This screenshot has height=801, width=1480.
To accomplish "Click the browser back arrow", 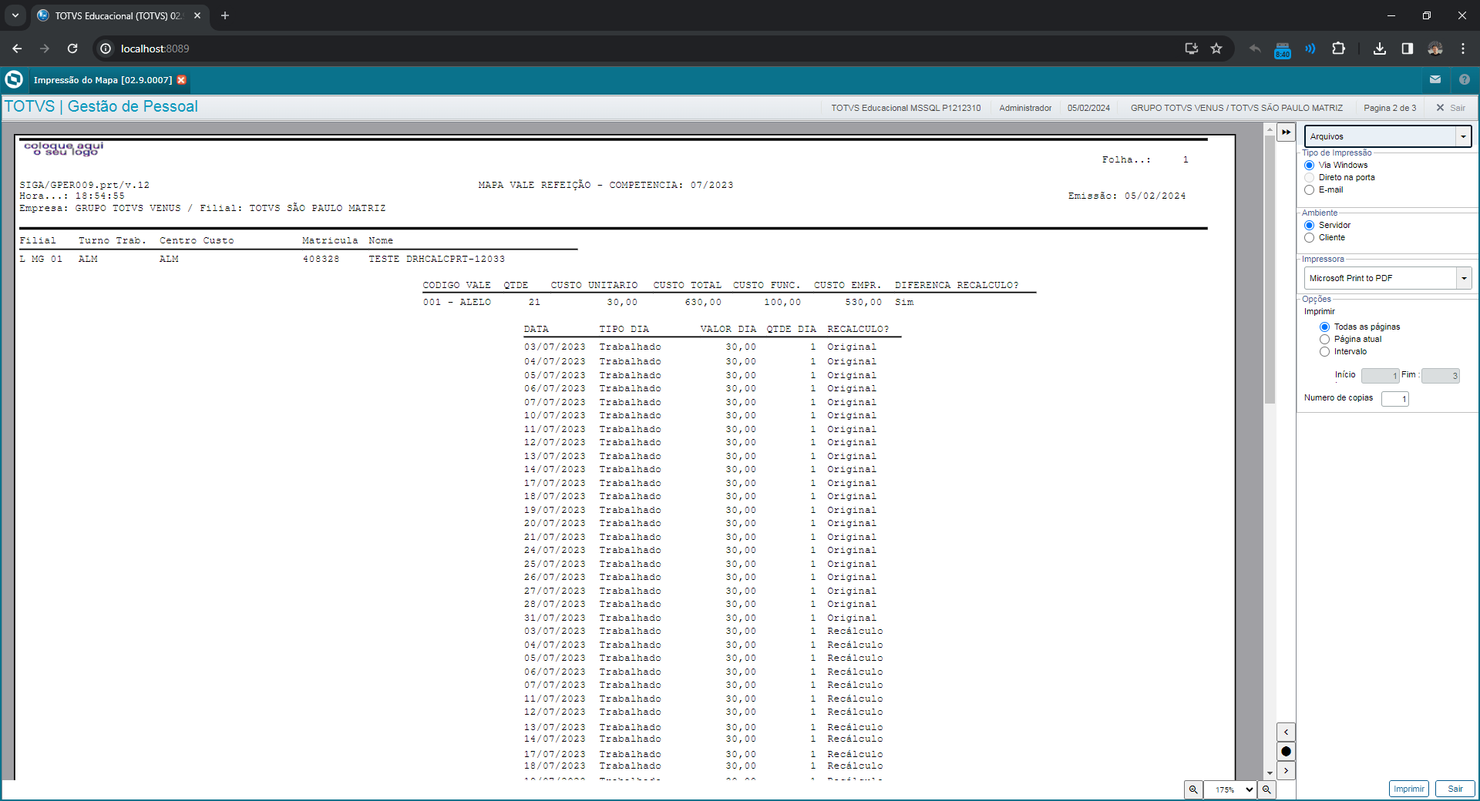I will click(x=17, y=49).
